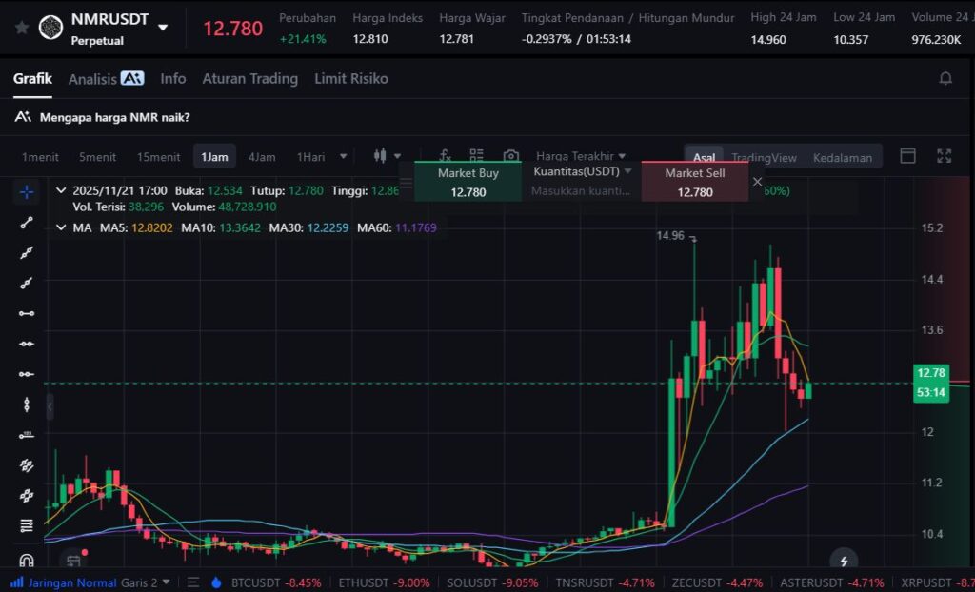Click the magnet snap tool icon
The image size is (975, 592).
(27, 561)
